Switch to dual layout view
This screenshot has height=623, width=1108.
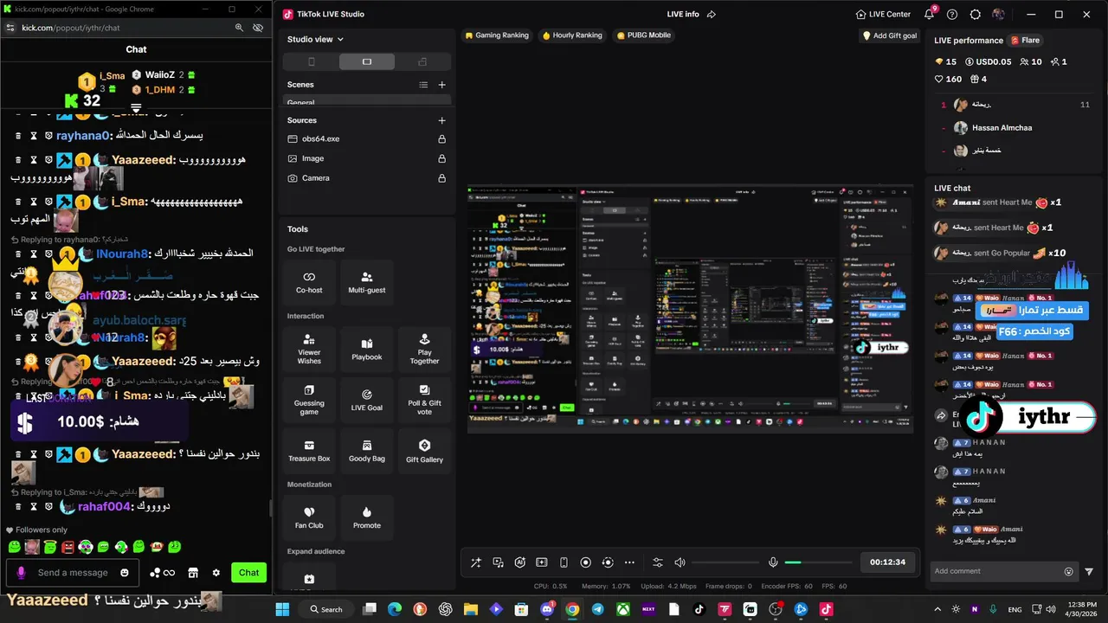point(422,61)
